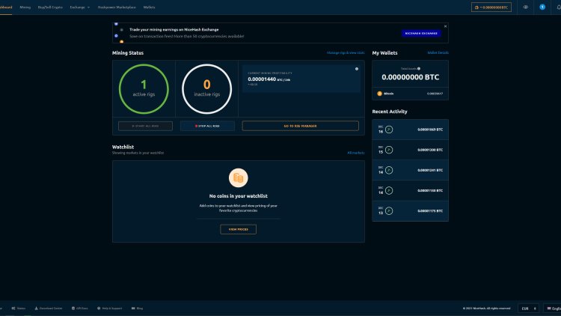The width and height of the screenshot is (561, 316).
Task: Open the Wallet Details link
Action: tap(438, 53)
